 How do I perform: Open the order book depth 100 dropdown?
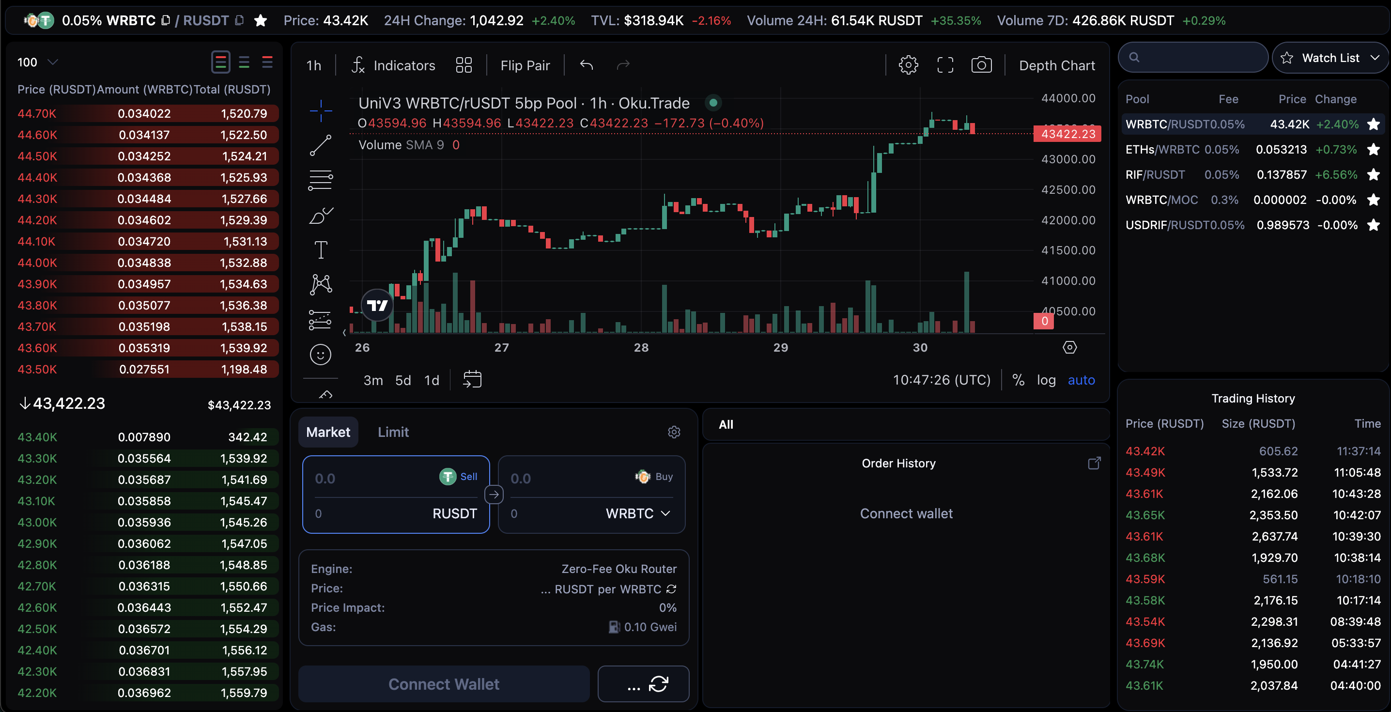tap(37, 62)
